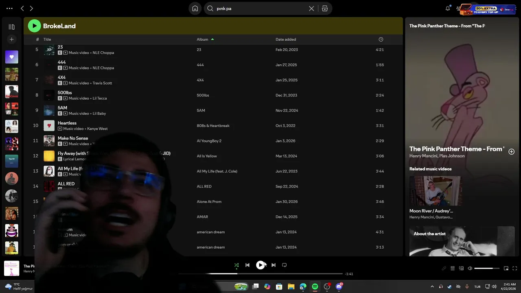
Task: Go forward with the right arrow
Action: point(31,9)
